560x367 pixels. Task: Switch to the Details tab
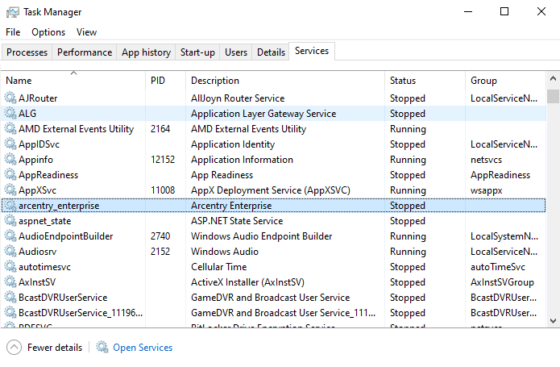(271, 52)
